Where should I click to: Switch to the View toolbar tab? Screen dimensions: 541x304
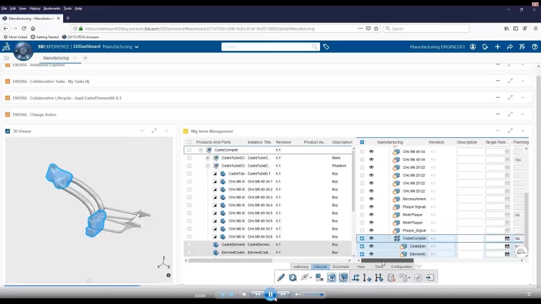361,266
